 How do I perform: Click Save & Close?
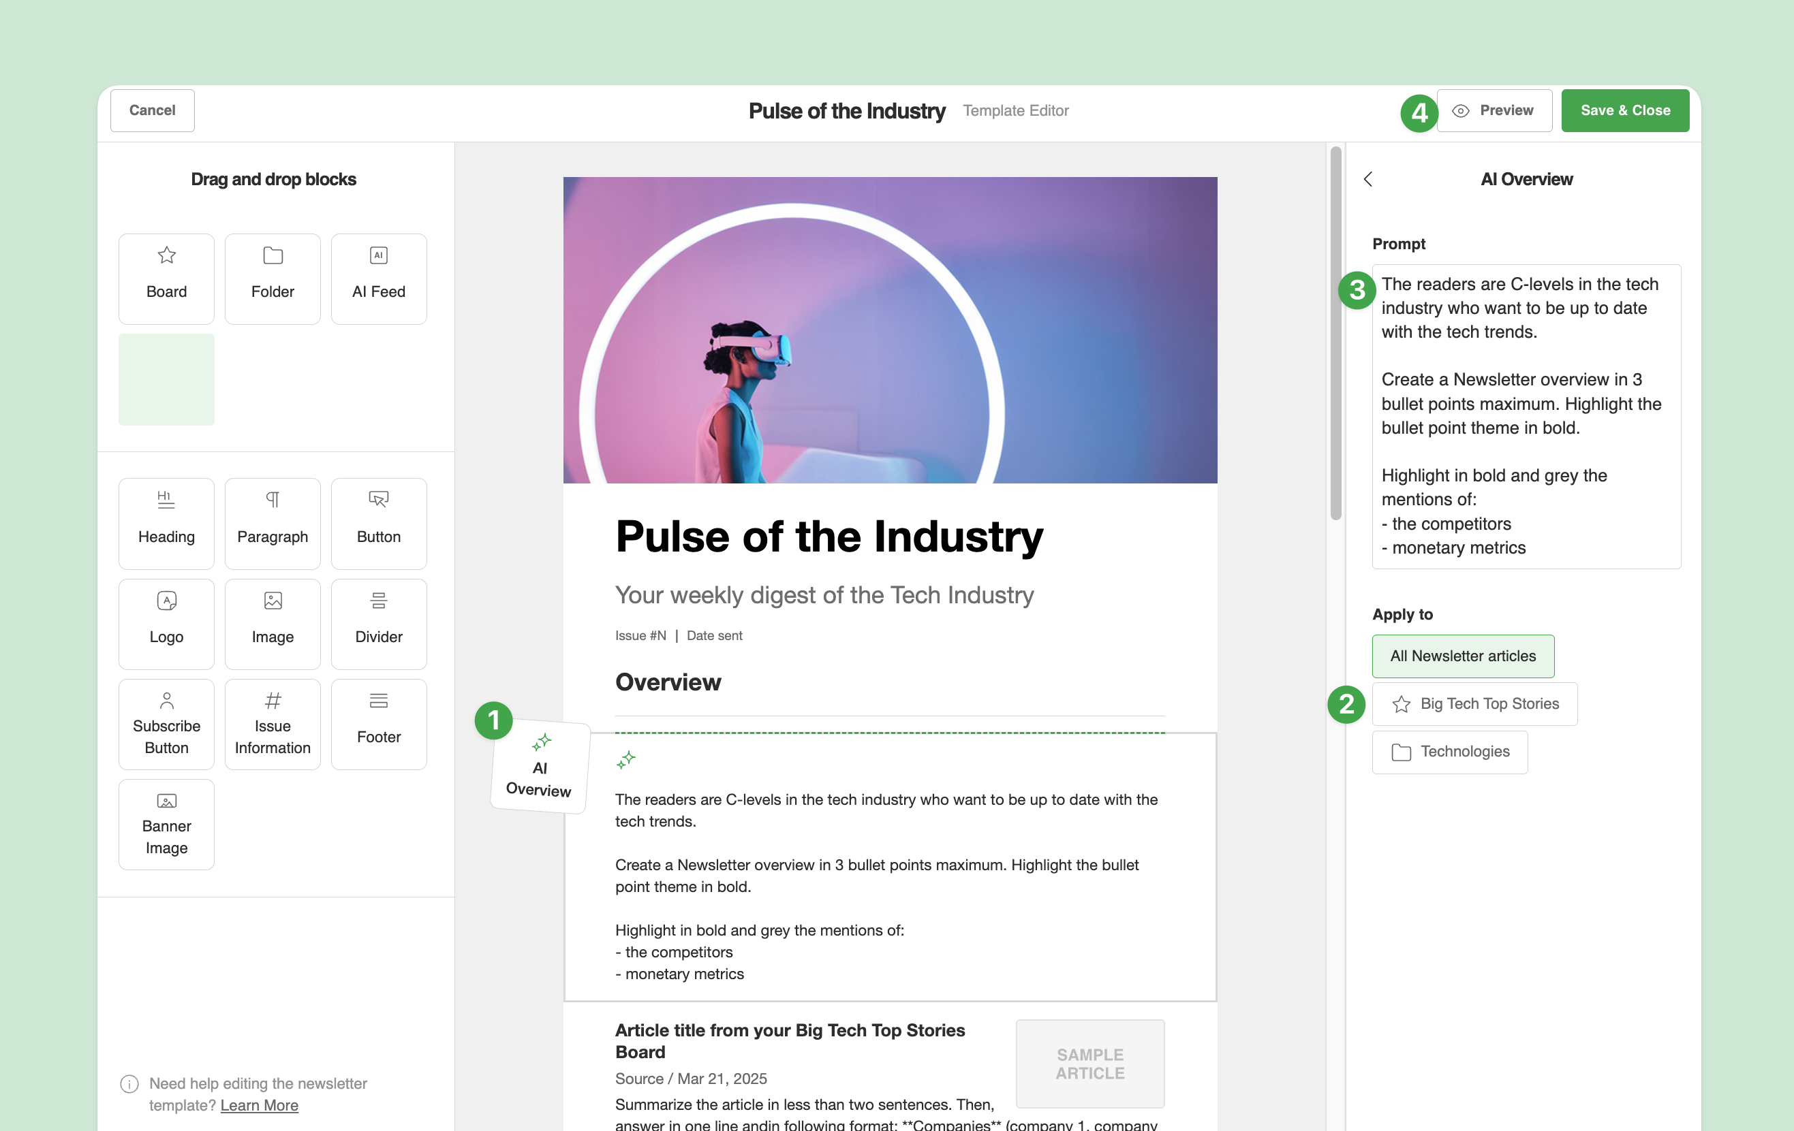pos(1625,111)
